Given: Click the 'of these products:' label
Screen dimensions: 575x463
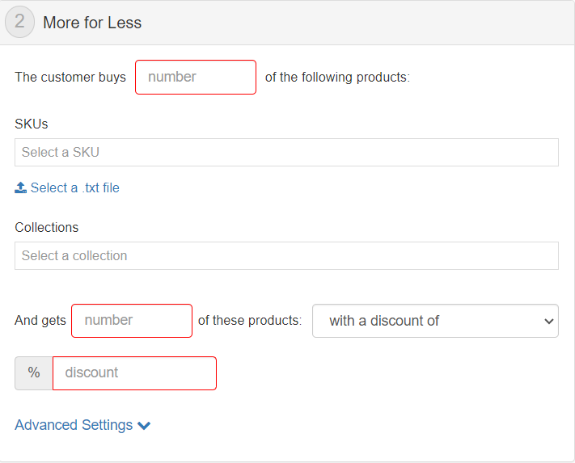Looking at the screenshot, I should (250, 320).
